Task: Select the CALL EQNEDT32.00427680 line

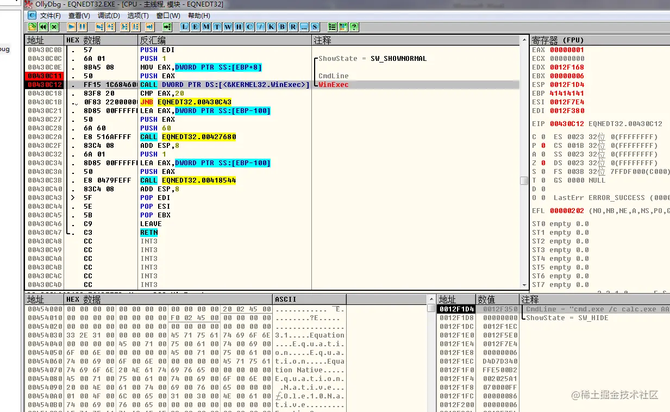Action: point(188,137)
